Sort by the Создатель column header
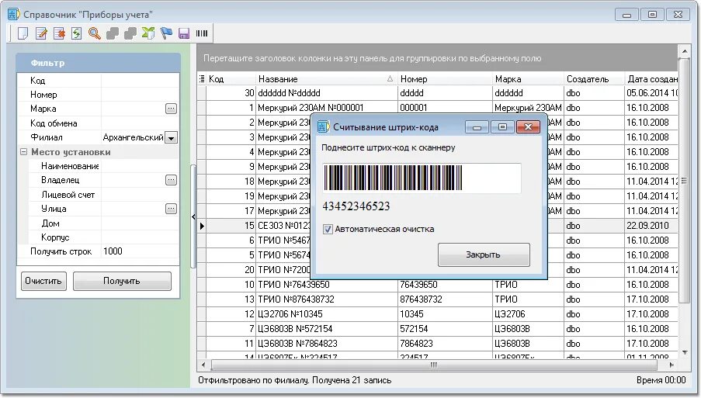 click(594, 79)
